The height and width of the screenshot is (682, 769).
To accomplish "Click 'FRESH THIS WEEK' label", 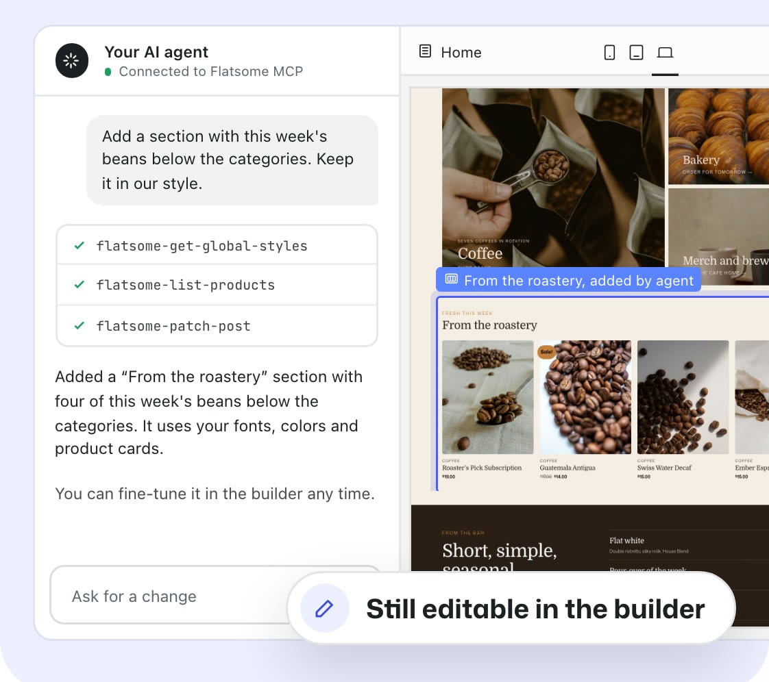I will click(x=467, y=313).
